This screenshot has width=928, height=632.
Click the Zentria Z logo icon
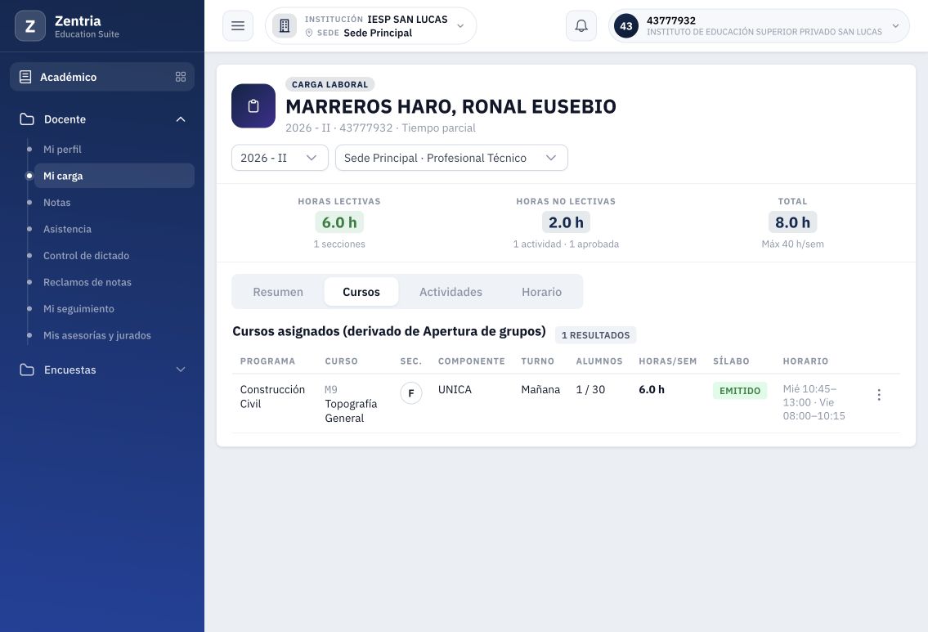pos(30,26)
